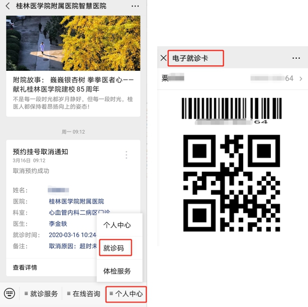Expand patient card details chevron
Screen dimensions: 308x307
(300, 78)
